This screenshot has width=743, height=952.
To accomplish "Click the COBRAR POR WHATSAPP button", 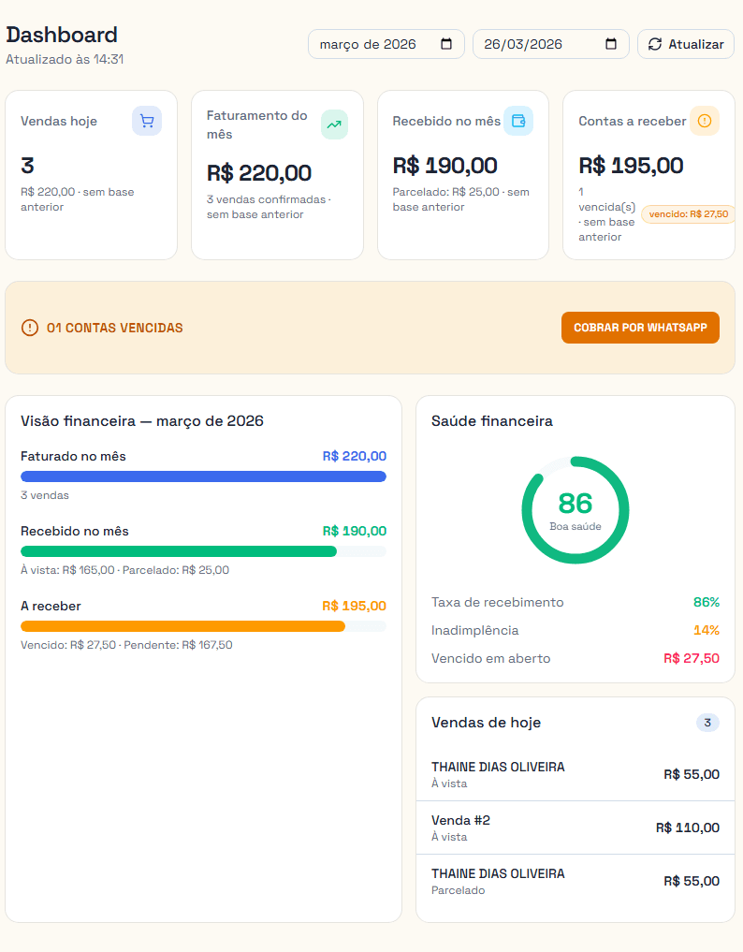I will click(x=640, y=328).
